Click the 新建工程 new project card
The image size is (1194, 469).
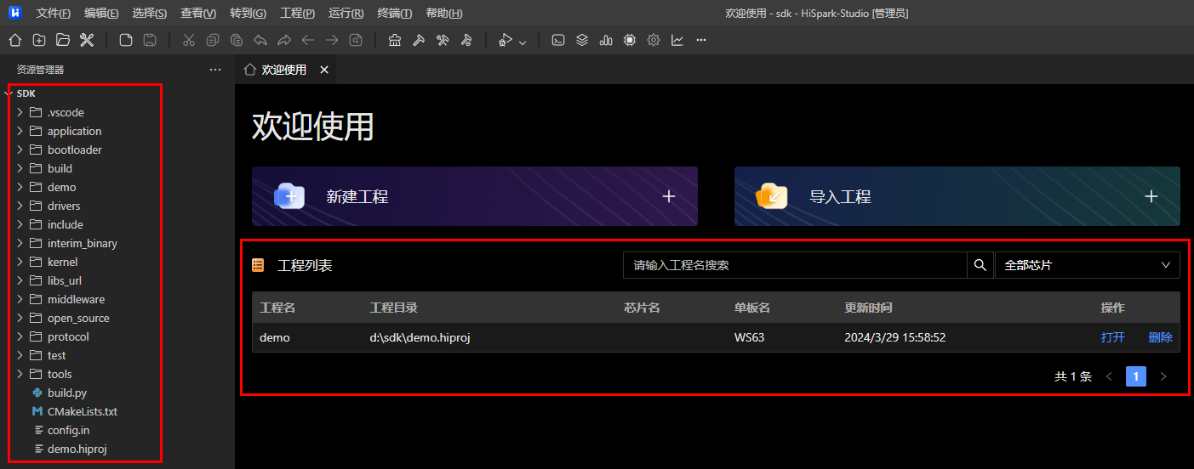[x=474, y=196]
